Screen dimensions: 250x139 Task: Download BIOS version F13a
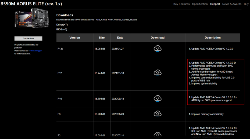pyautogui.click(x=158, y=49)
